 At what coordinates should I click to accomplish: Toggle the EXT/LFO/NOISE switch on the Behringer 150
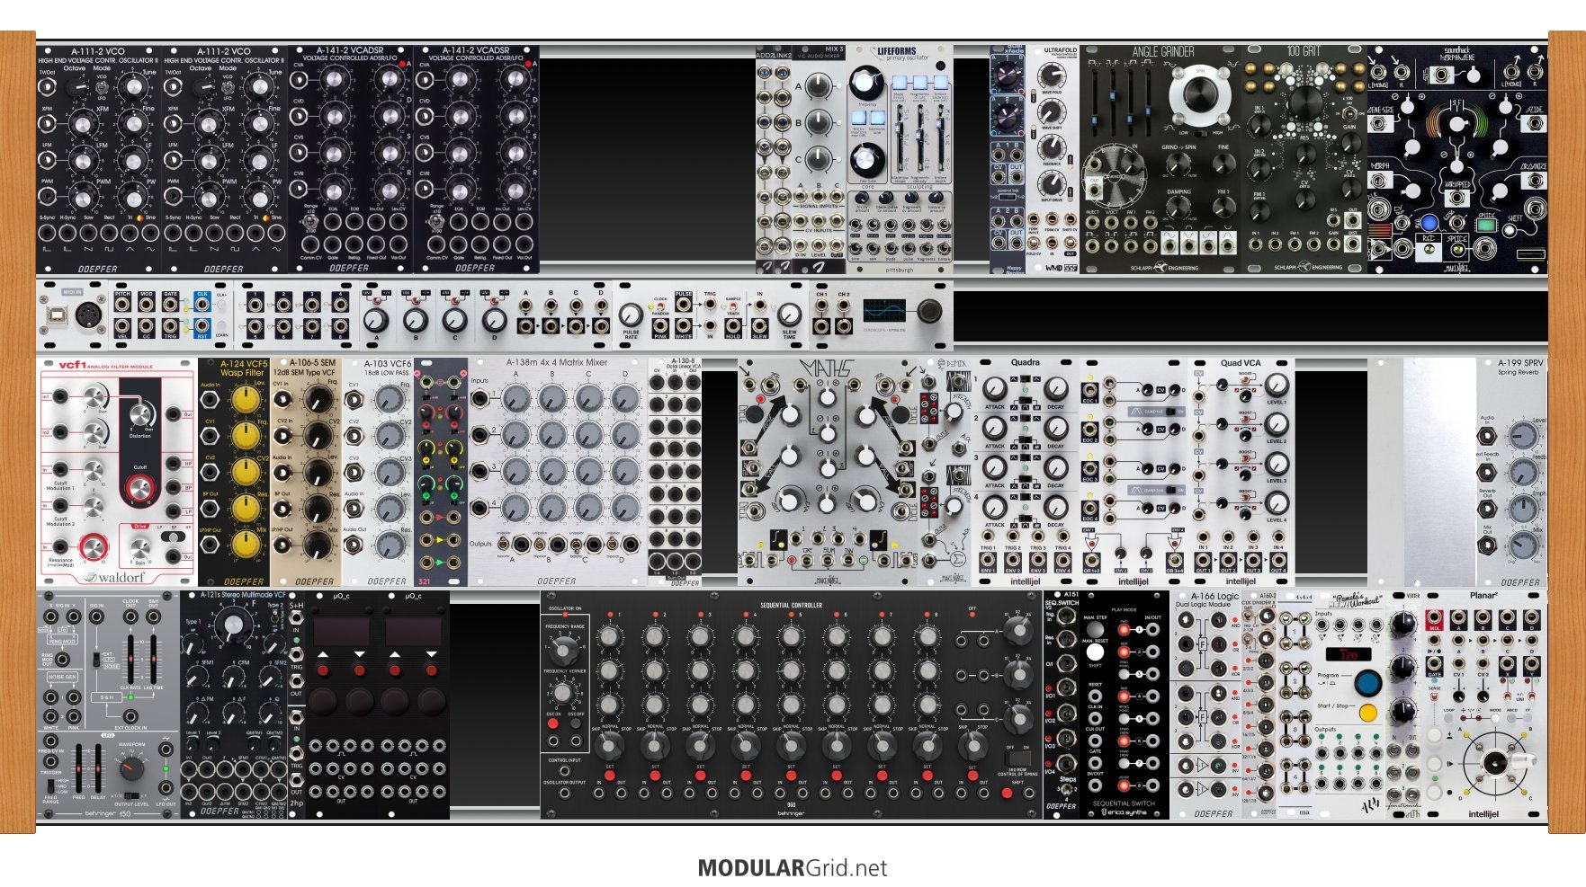(x=96, y=660)
